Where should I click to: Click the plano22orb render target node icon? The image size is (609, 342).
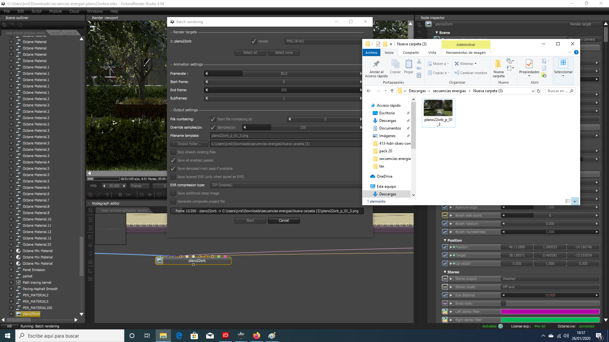[x=159, y=261]
